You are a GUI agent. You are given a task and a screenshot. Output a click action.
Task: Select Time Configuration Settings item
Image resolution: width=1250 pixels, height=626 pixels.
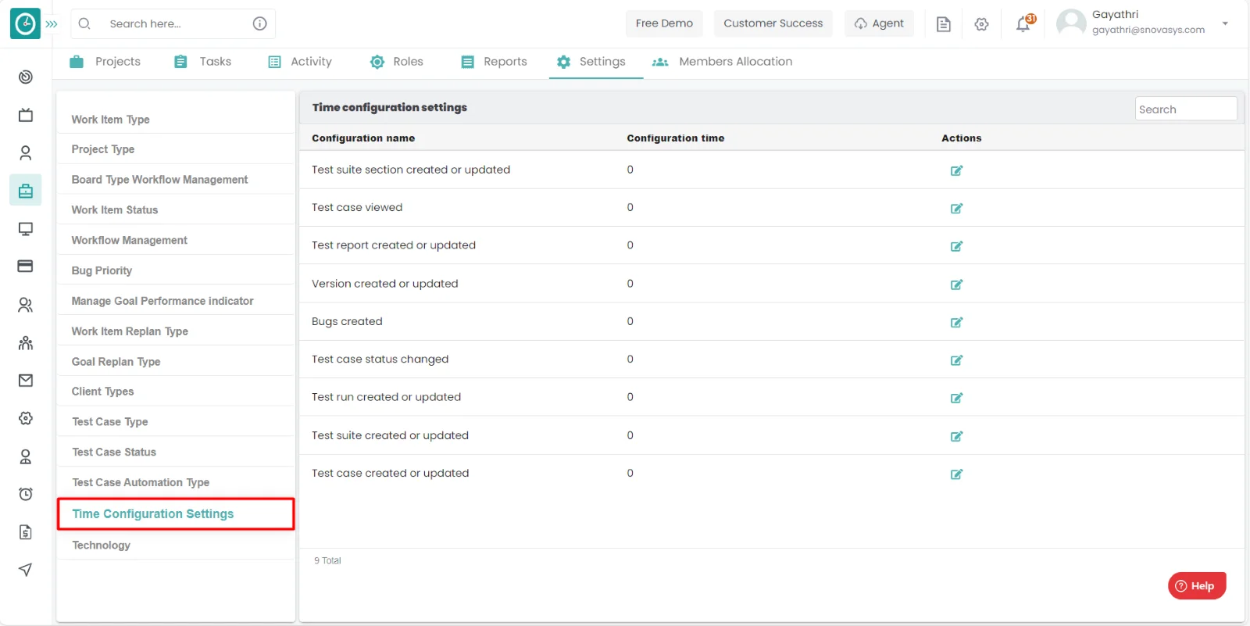(x=176, y=514)
